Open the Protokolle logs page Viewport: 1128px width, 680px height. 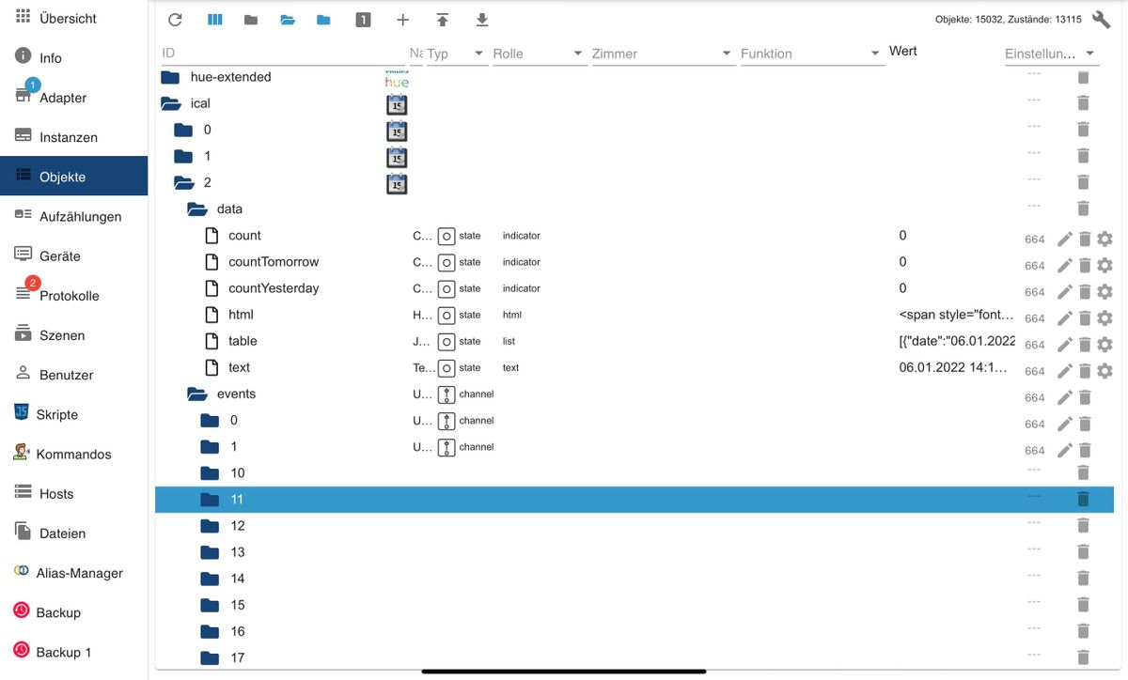[74, 296]
